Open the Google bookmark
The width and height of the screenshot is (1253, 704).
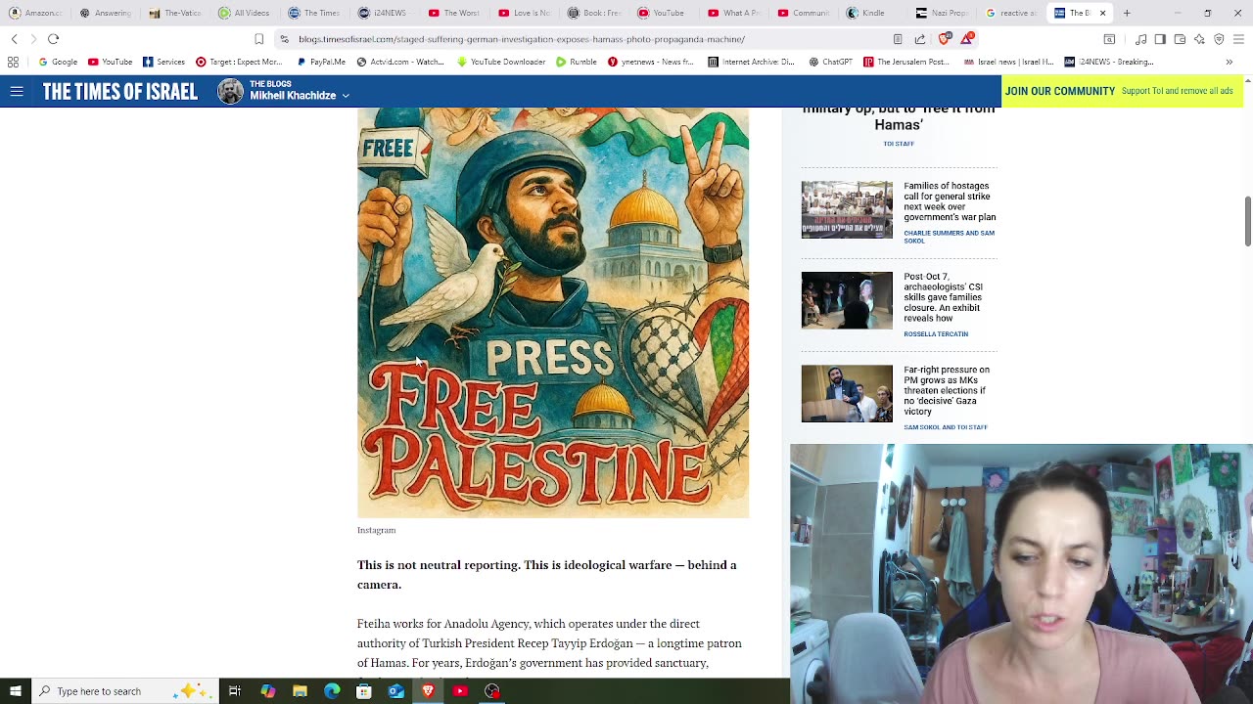[x=58, y=62]
